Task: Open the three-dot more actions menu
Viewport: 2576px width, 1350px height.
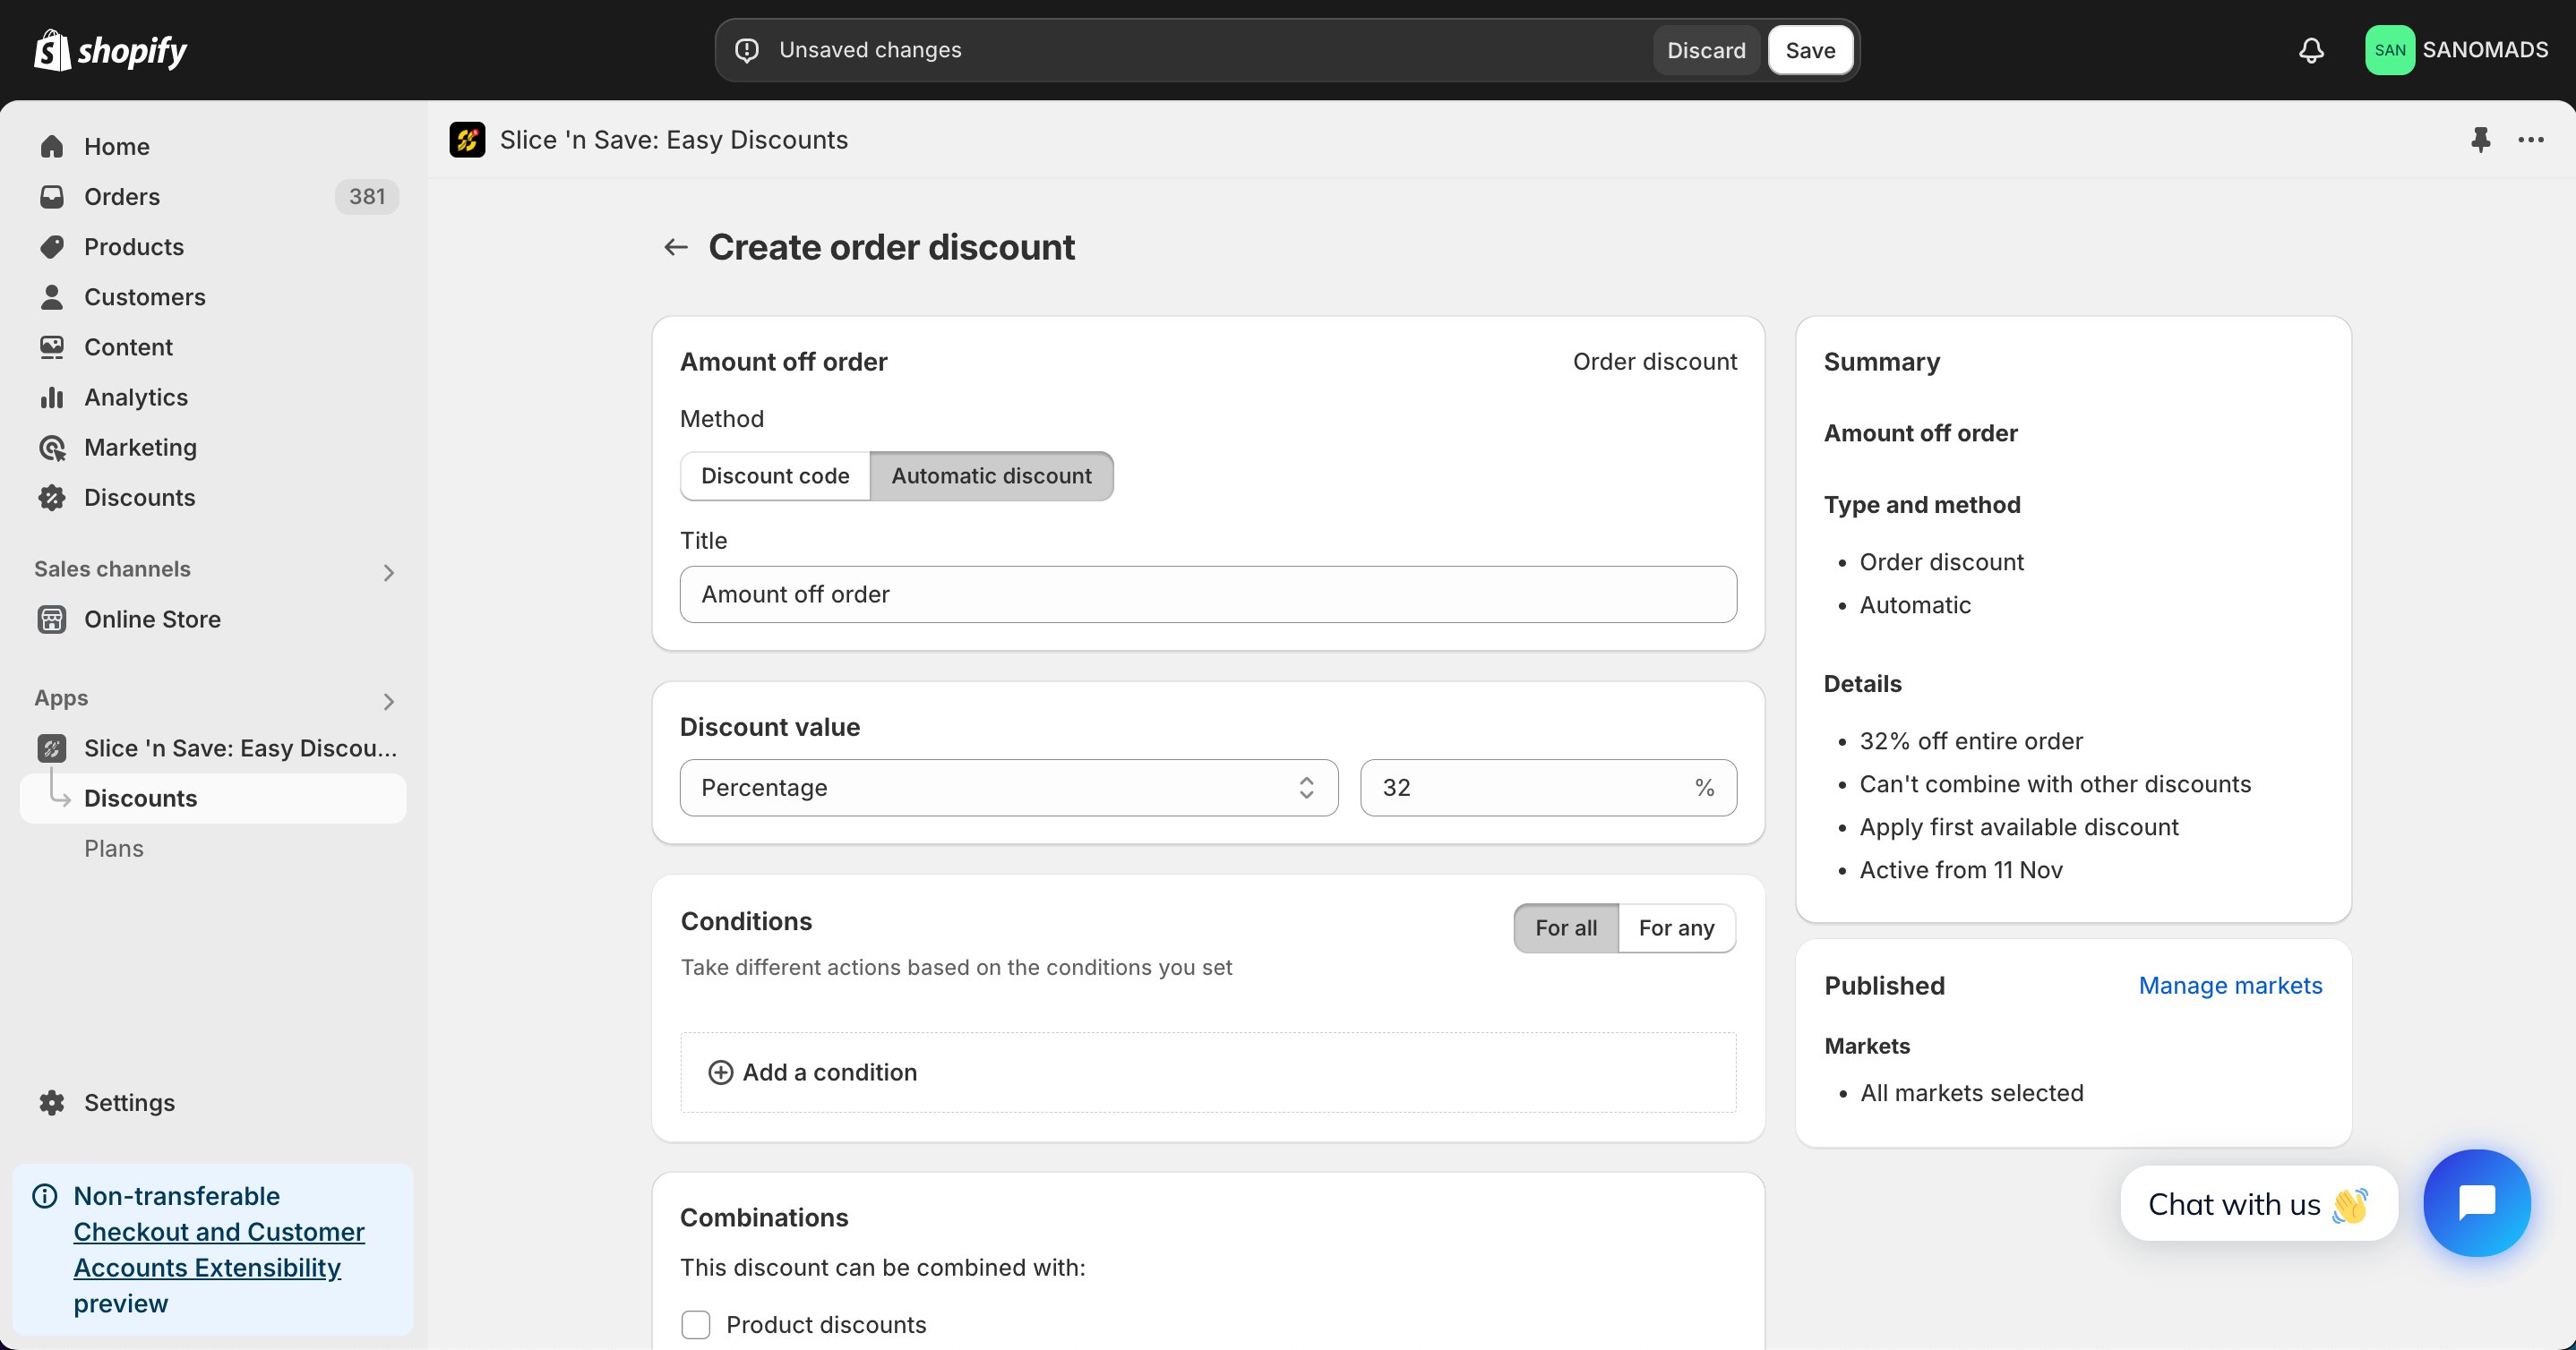Action: [2530, 140]
